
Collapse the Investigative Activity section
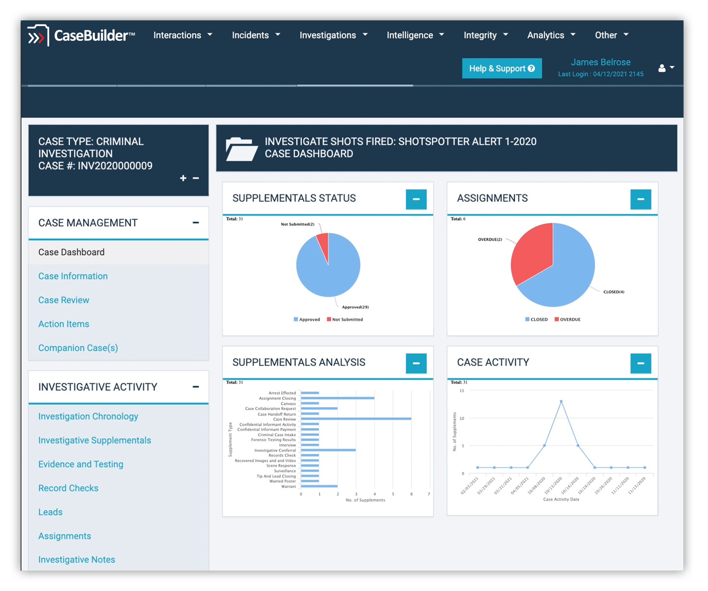click(196, 387)
